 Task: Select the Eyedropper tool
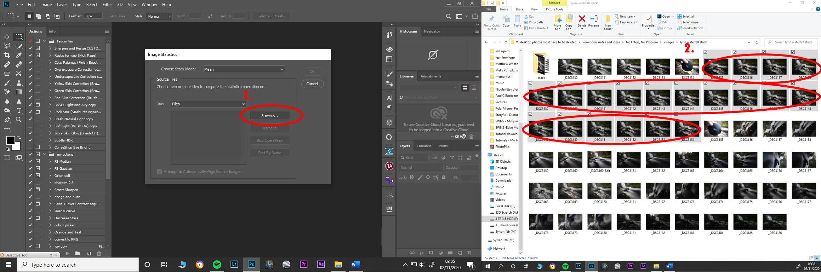click(x=19, y=55)
